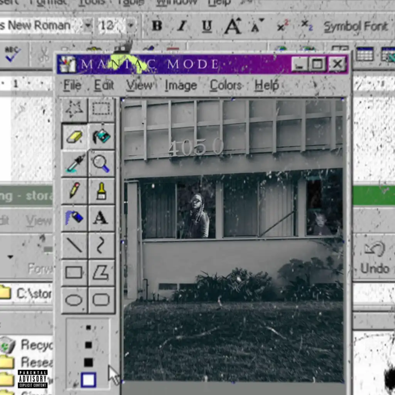
Task: Open the Table menu in Word
Action: (x=131, y=3)
